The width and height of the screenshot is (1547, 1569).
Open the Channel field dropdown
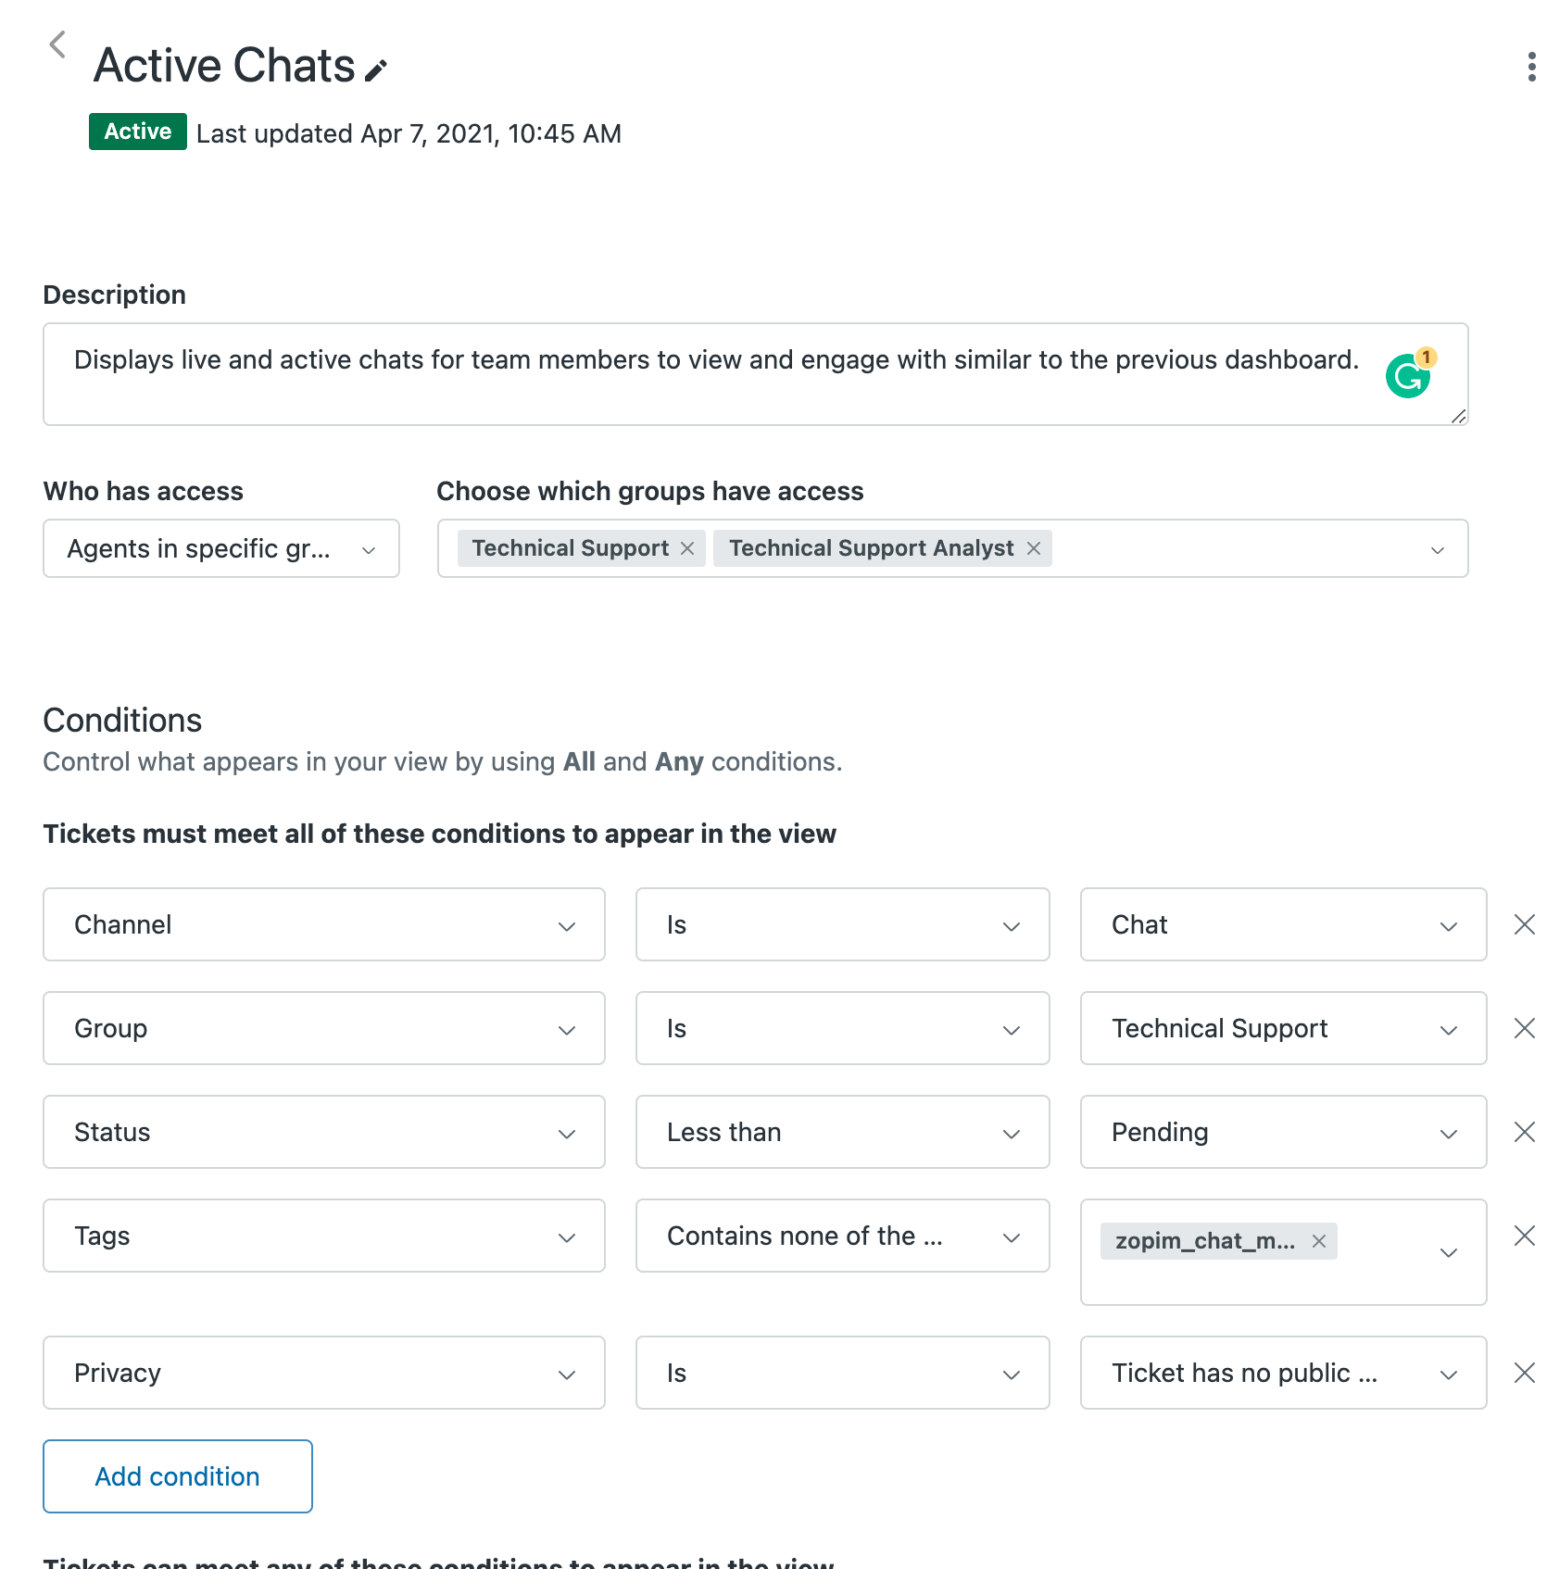(323, 924)
